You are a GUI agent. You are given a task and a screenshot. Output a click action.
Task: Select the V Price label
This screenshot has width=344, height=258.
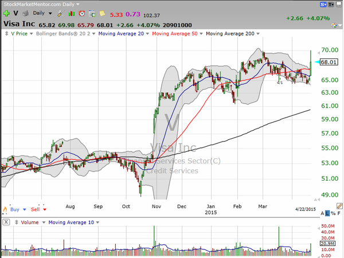[19, 34]
